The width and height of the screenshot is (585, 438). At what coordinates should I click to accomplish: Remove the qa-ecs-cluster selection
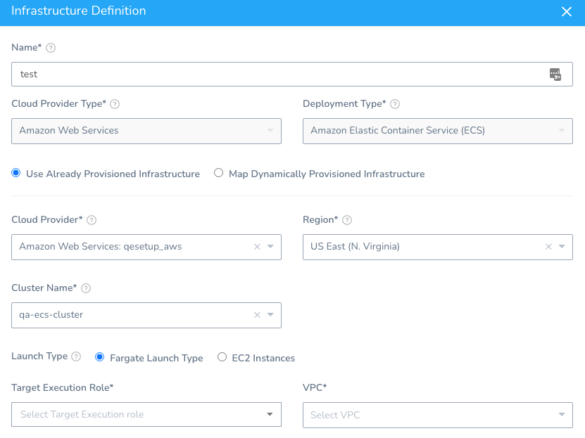click(x=257, y=315)
